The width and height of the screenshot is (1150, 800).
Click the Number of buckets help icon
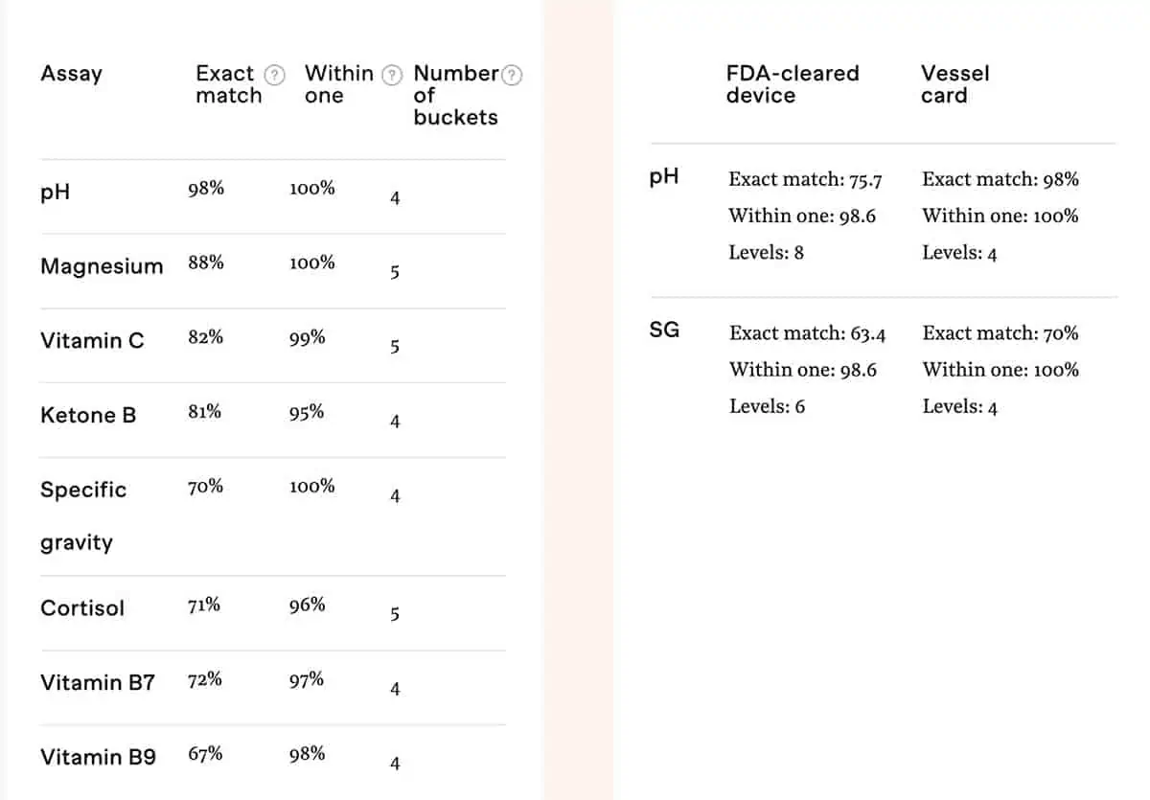click(x=513, y=75)
